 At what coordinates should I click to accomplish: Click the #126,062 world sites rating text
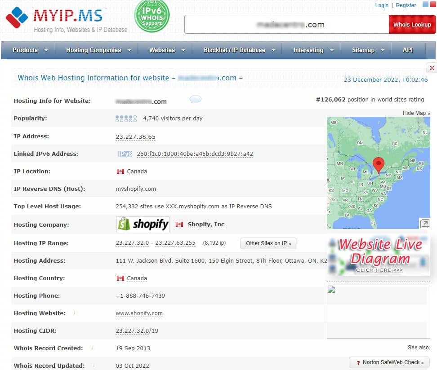click(x=370, y=100)
